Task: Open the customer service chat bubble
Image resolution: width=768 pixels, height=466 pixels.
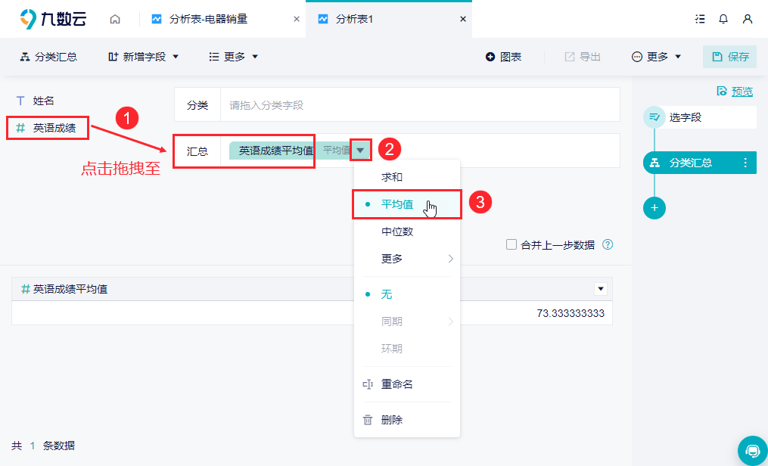Action: pos(752,450)
